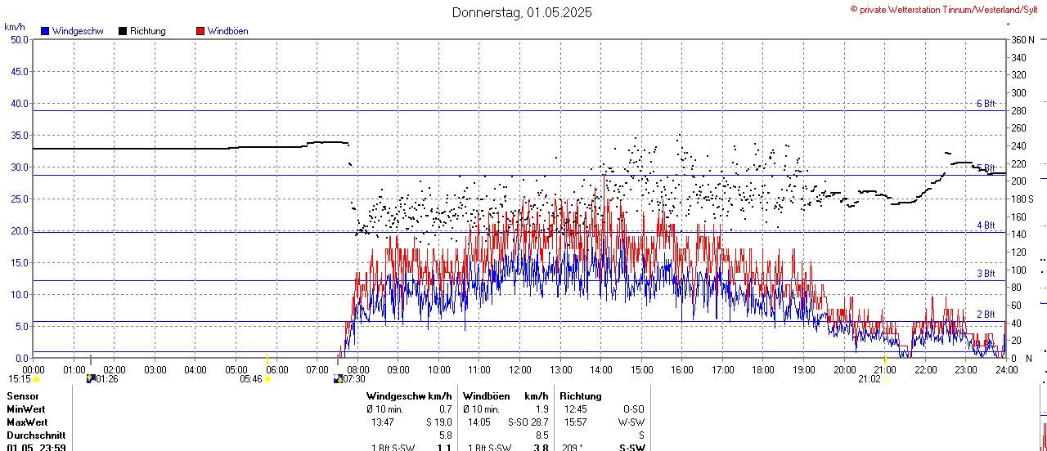The height and width of the screenshot is (451, 1047).
Task: Click the 24:00 time axis label
Action: pyautogui.click(x=1006, y=370)
